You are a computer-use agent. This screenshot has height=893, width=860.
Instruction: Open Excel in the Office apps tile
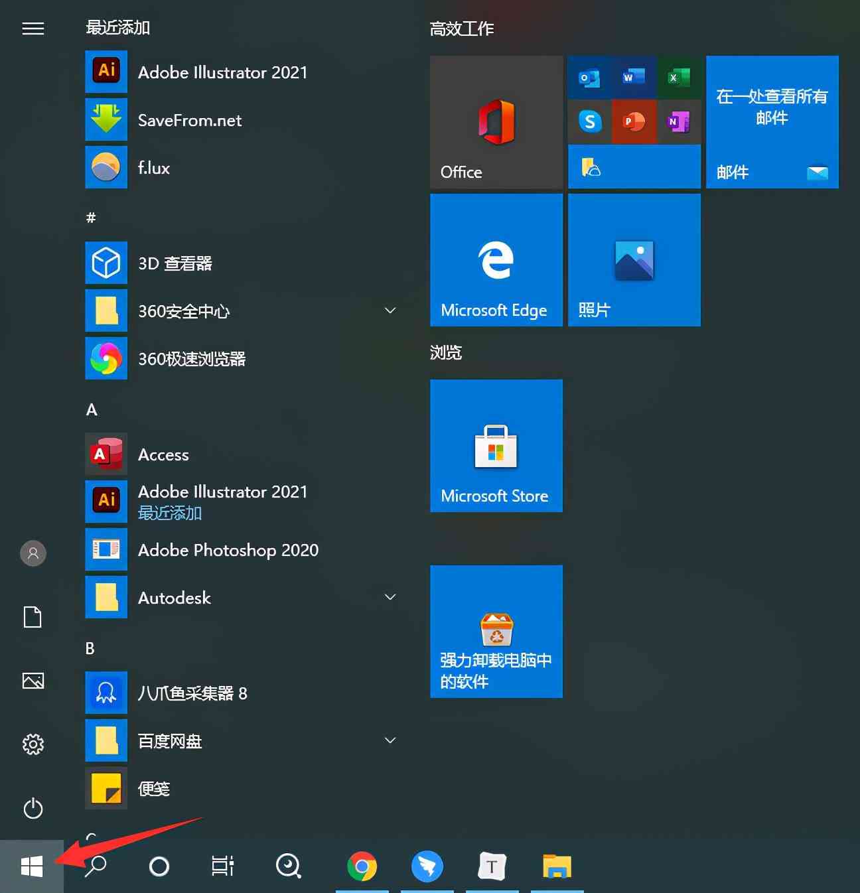click(x=679, y=78)
